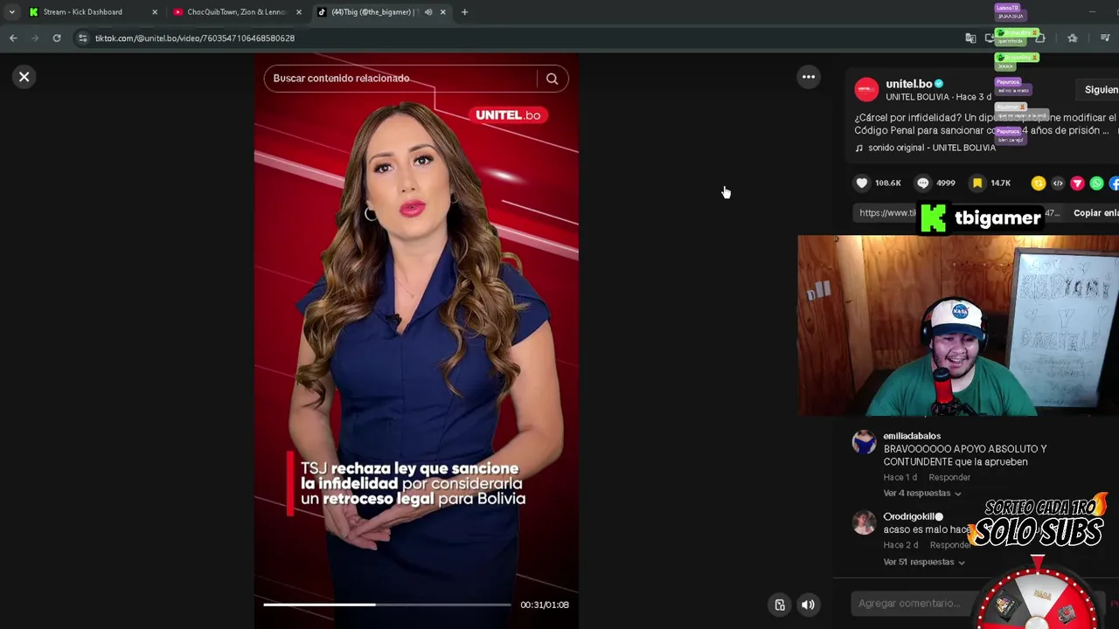Click the picture-in-picture icon beside volume
Image resolution: width=1119 pixels, height=629 pixels.
coord(780,605)
